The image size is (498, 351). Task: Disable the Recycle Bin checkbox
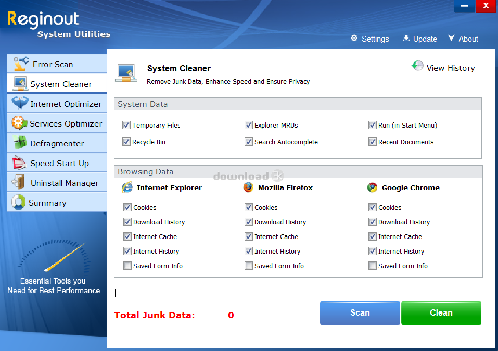point(126,142)
